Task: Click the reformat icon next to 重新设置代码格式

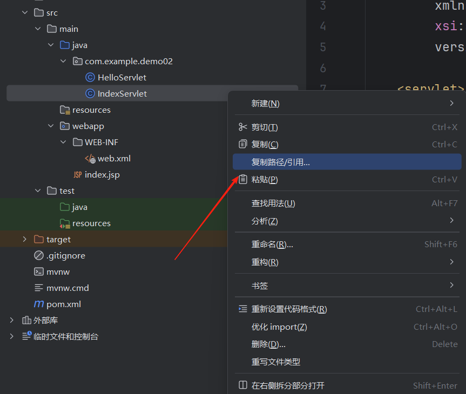Action: click(x=243, y=309)
